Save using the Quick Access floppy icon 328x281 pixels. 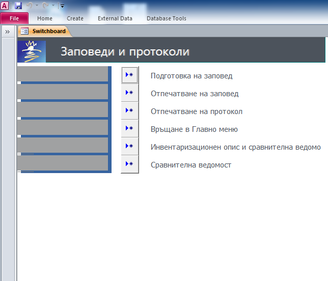(x=18, y=6)
